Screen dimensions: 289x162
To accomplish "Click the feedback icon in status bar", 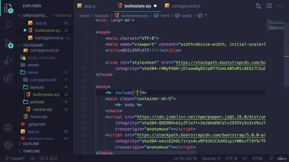I will pos(271,158).
